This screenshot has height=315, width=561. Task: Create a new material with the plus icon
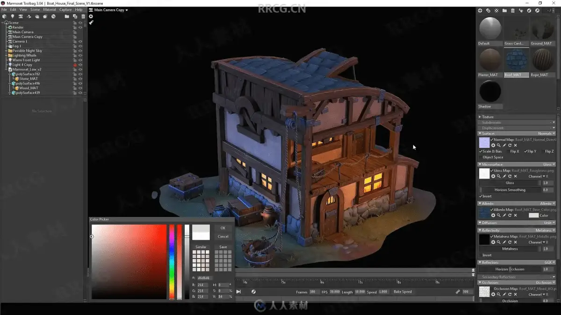(x=480, y=10)
